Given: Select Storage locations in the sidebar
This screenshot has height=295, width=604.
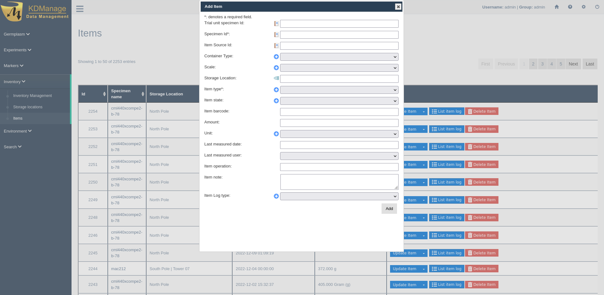Looking at the screenshot, I should pos(28,107).
